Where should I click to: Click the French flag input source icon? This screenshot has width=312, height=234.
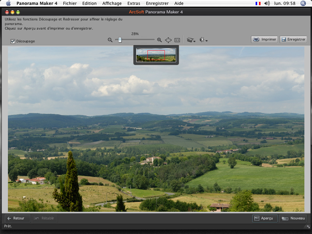(258, 4)
